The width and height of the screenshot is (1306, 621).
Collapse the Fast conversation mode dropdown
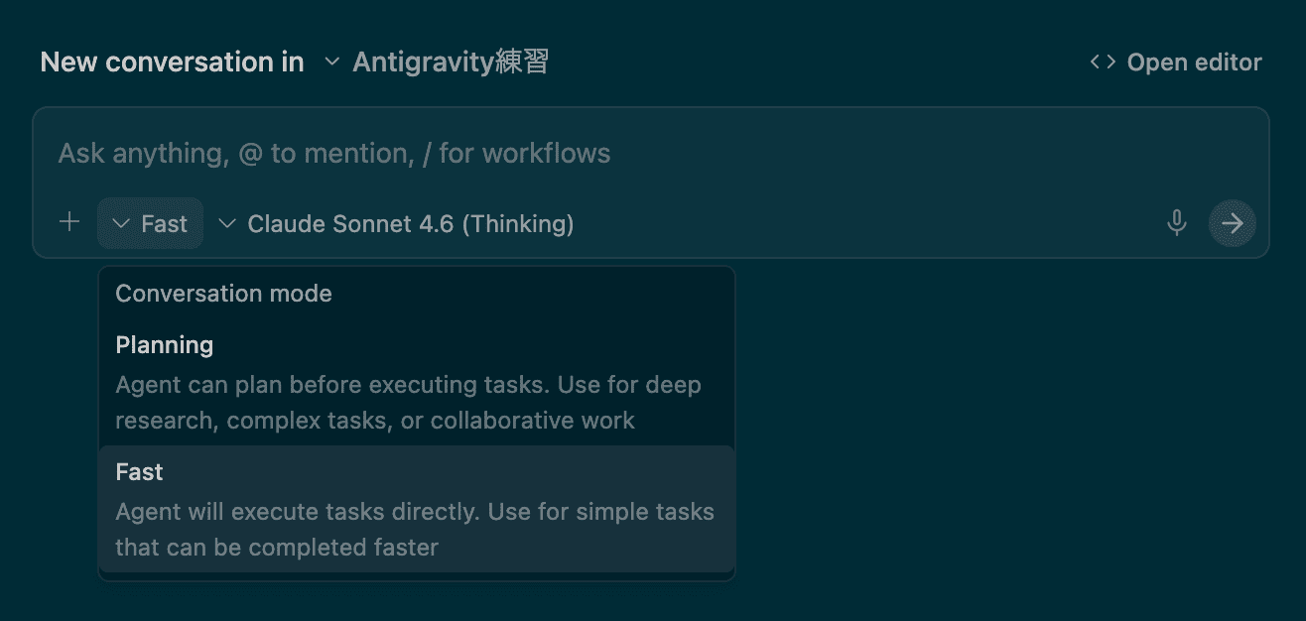click(x=151, y=224)
